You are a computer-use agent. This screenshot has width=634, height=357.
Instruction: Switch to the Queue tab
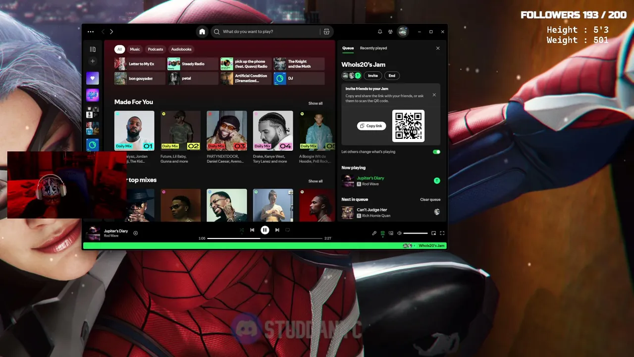tap(348, 48)
